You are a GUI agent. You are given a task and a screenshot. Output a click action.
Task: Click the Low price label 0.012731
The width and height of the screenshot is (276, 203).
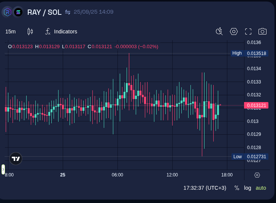click(x=257, y=157)
